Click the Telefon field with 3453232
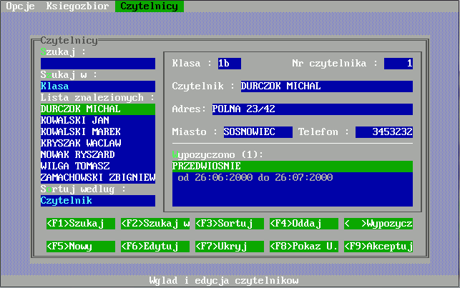The image size is (460, 288). (x=383, y=132)
